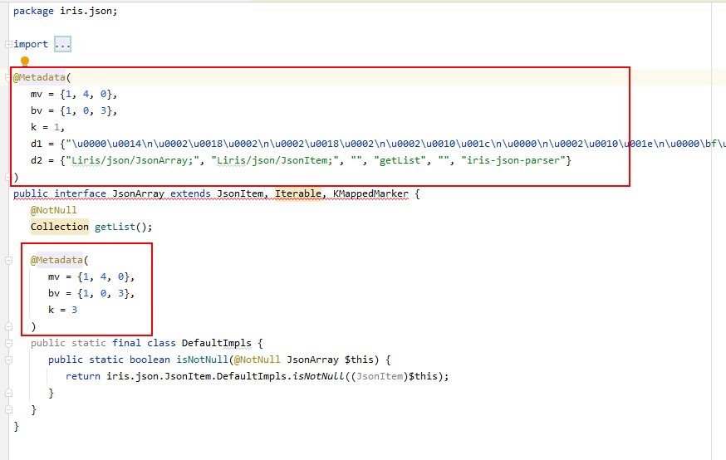Click the first @Metadata annotation name
Image resolution: width=726 pixels, height=460 pixels.
[39, 78]
